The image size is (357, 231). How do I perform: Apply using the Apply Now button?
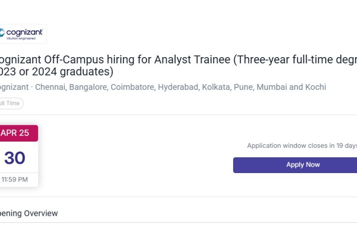(x=295, y=165)
